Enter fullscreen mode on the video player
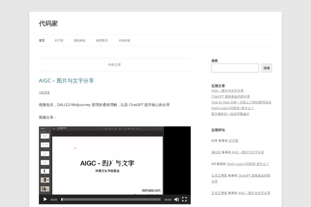The image size is (311, 207). [184, 199]
